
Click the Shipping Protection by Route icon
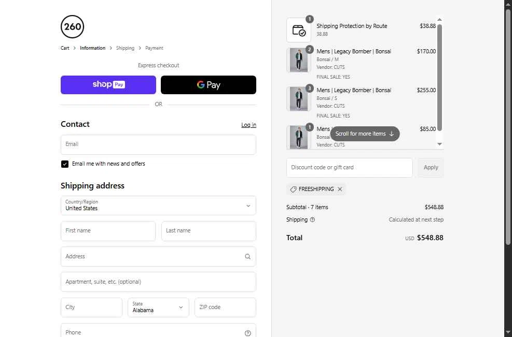click(x=299, y=31)
